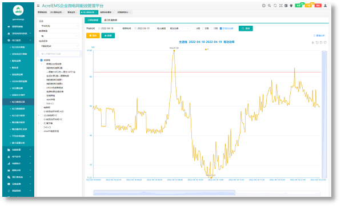
Task: Open the green alarm badge in header
Action: [299, 6]
